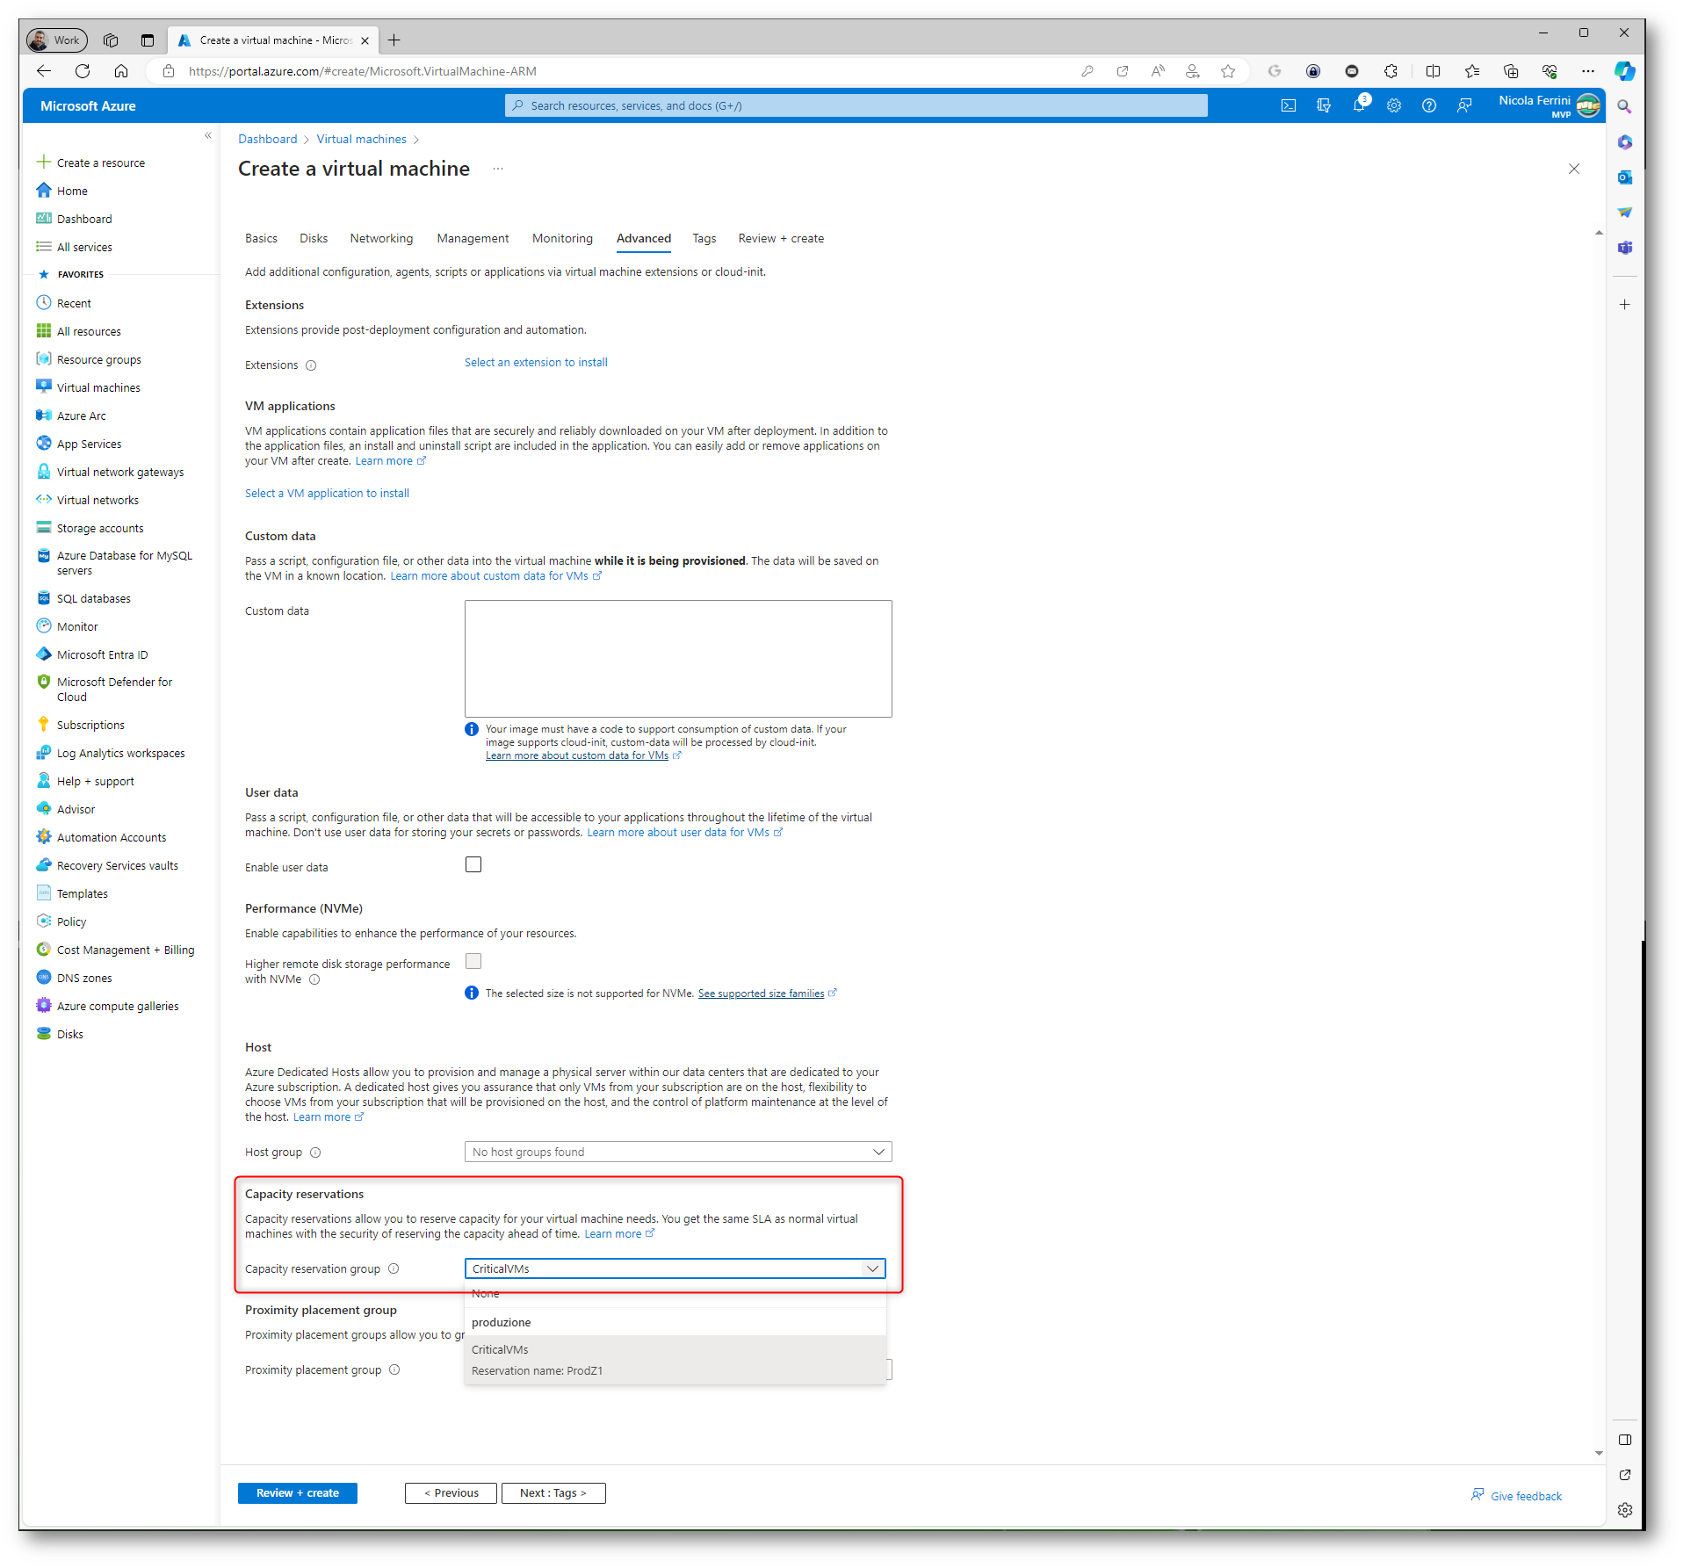Switch to the Networking tab
This screenshot has height=1568, width=1683.
point(381,238)
